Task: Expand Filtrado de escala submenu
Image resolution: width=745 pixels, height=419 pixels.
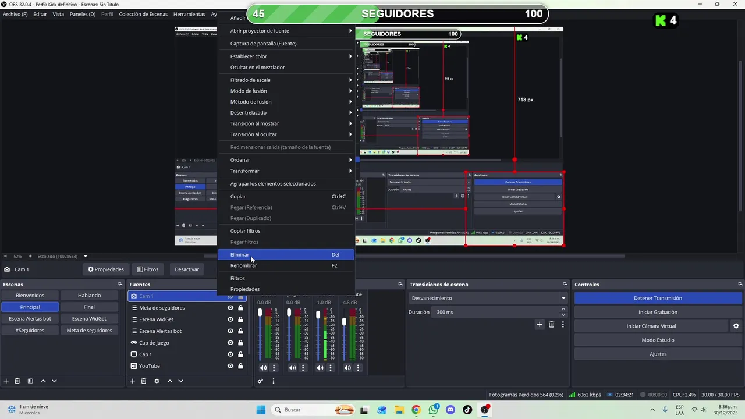Action: [x=286, y=80]
